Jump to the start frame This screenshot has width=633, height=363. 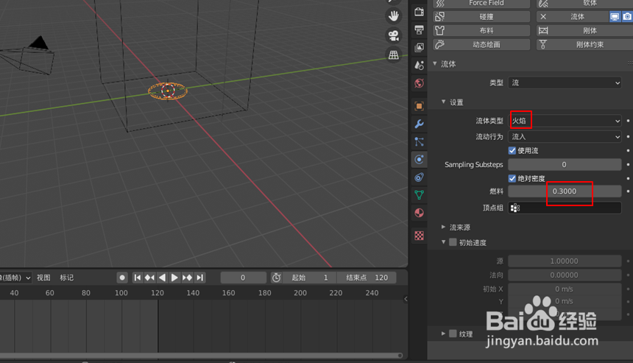point(137,278)
